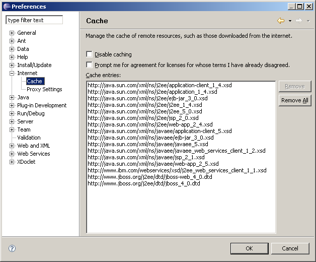Viewport: 316px width, 262px height.
Task: Select cache entry javaee/ejb-jar_3_0.xsd
Action: [150, 138]
